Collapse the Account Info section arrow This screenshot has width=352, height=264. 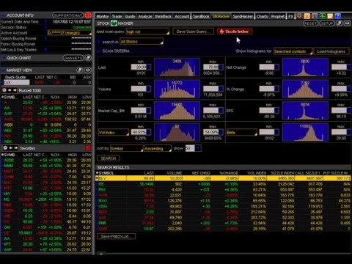(x=3, y=15)
